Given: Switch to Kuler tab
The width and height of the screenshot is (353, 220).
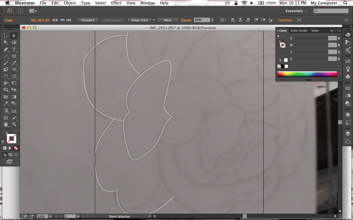Looking at the screenshot, I should point(315,31).
